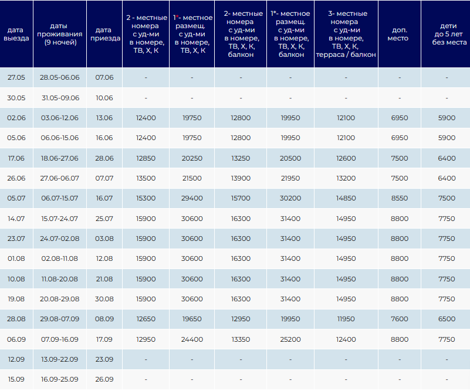
Task: Select departure date 10.08
Action: 16,279
